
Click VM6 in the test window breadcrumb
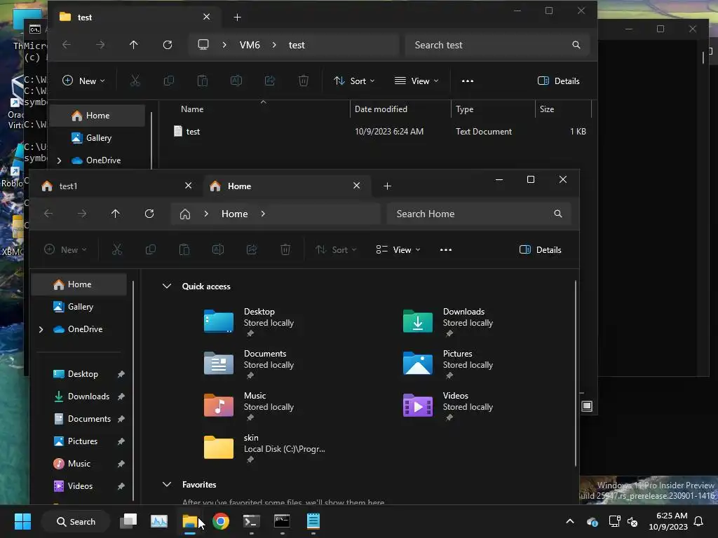click(x=250, y=45)
